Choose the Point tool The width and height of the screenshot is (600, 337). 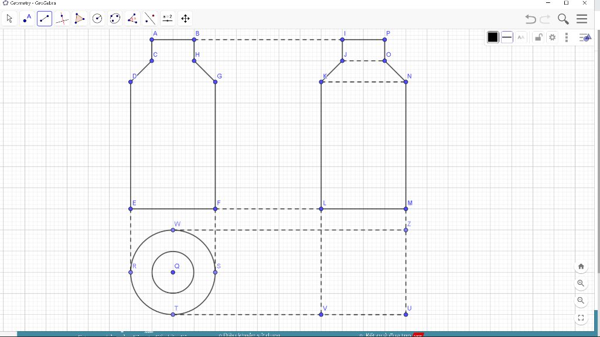(27, 18)
